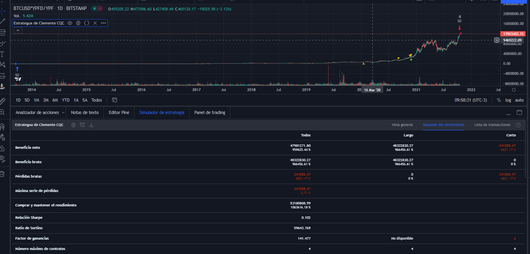Toggle magnet mode in drawing toolbar

2,127
